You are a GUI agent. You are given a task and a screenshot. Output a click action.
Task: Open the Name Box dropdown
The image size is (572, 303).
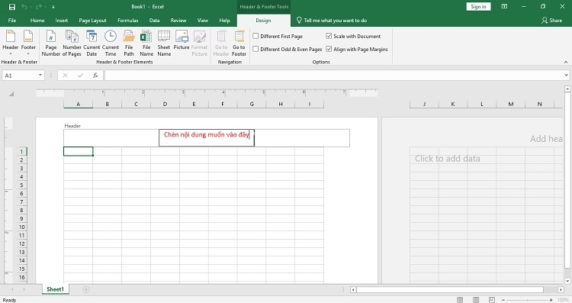pyautogui.click(x=40, y=76)
